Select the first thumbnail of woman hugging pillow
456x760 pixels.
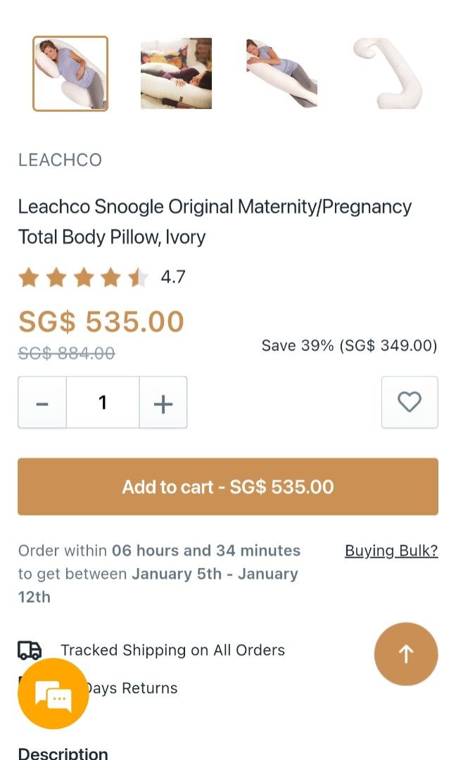pyautogui.click(x=70, y=74)
